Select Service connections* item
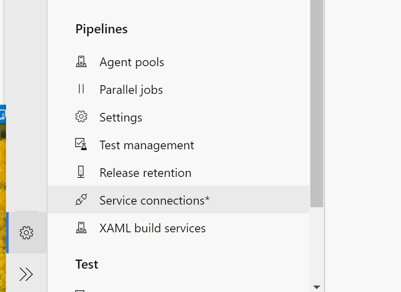 pos(154,201)
